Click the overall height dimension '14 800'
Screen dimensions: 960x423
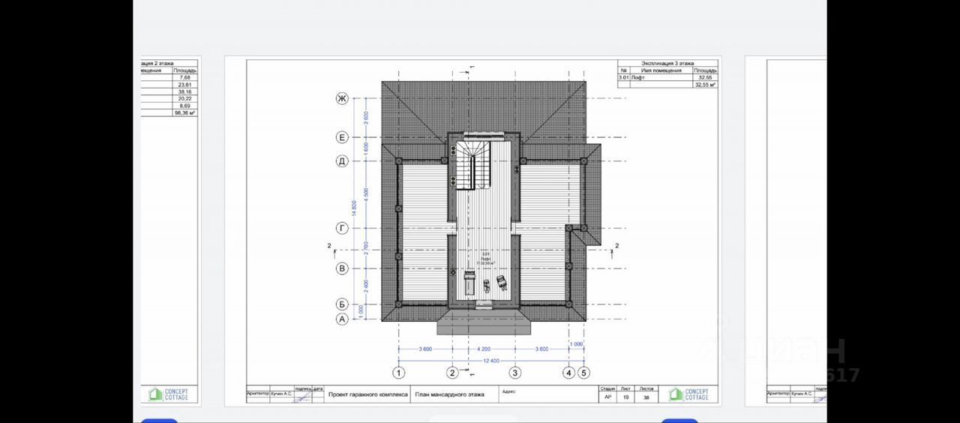tap(355, 208)
